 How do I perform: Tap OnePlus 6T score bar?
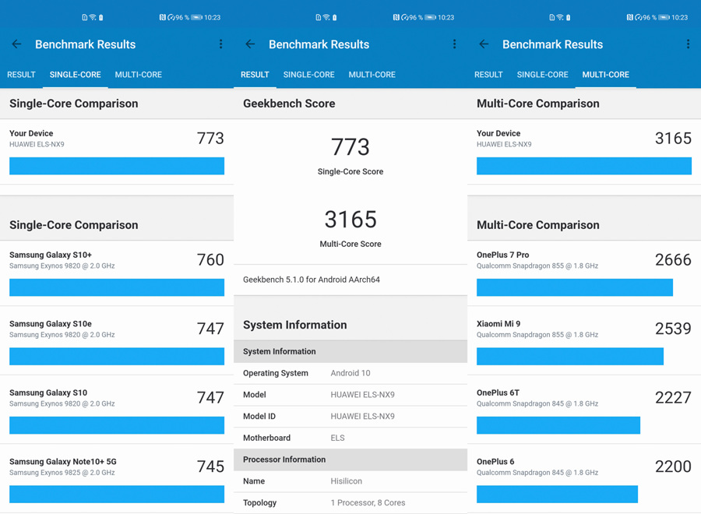[x=558, y=425]
